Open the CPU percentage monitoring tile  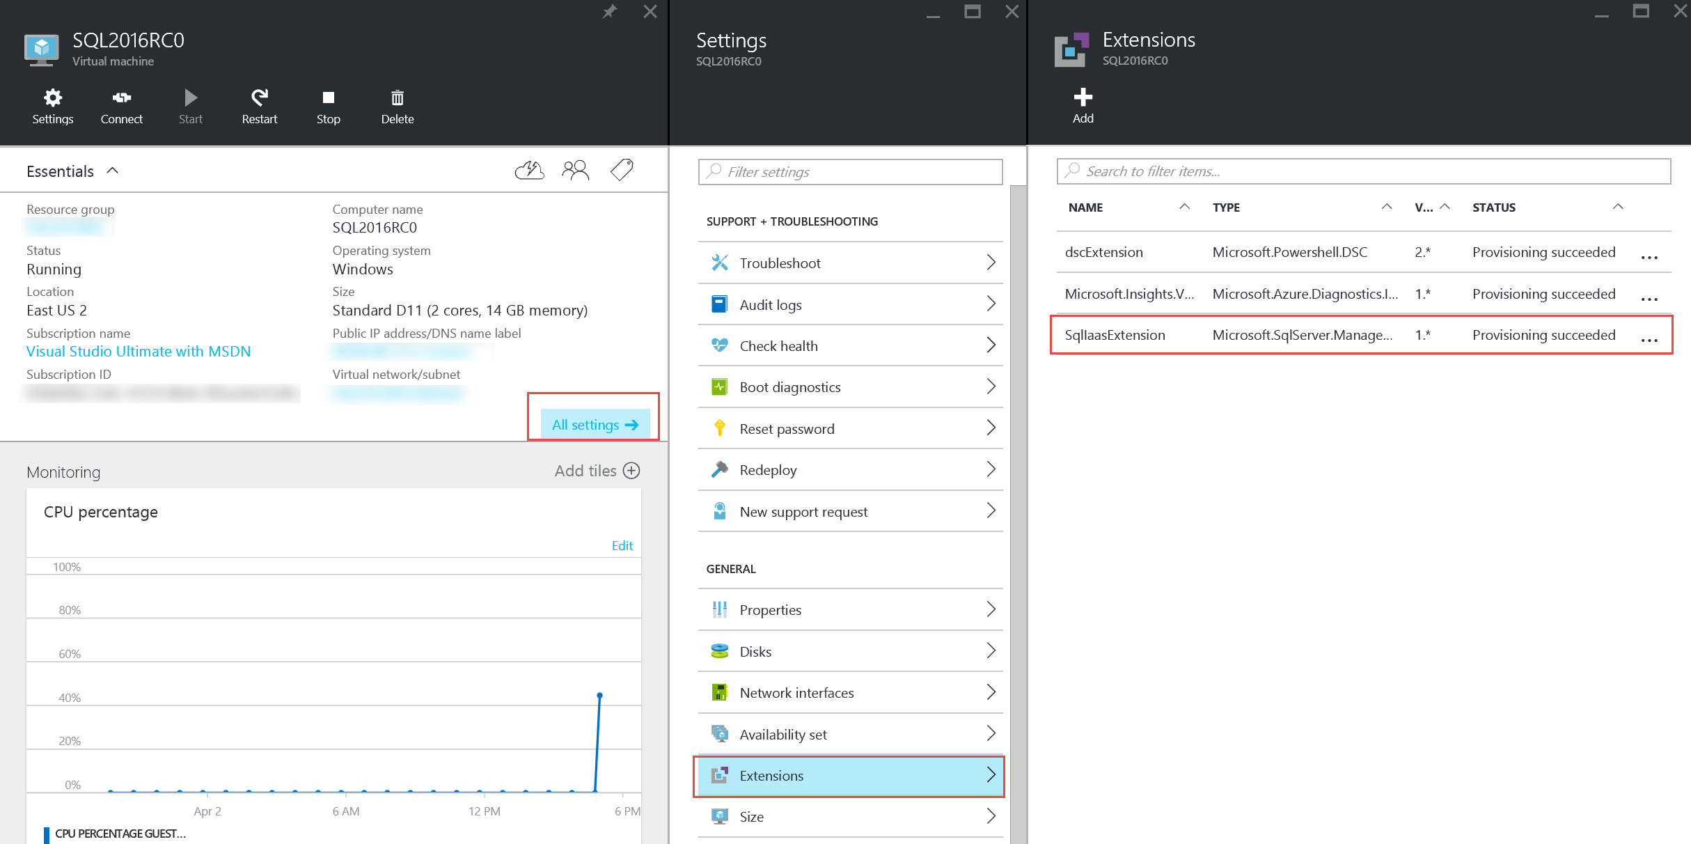(333, 666)
